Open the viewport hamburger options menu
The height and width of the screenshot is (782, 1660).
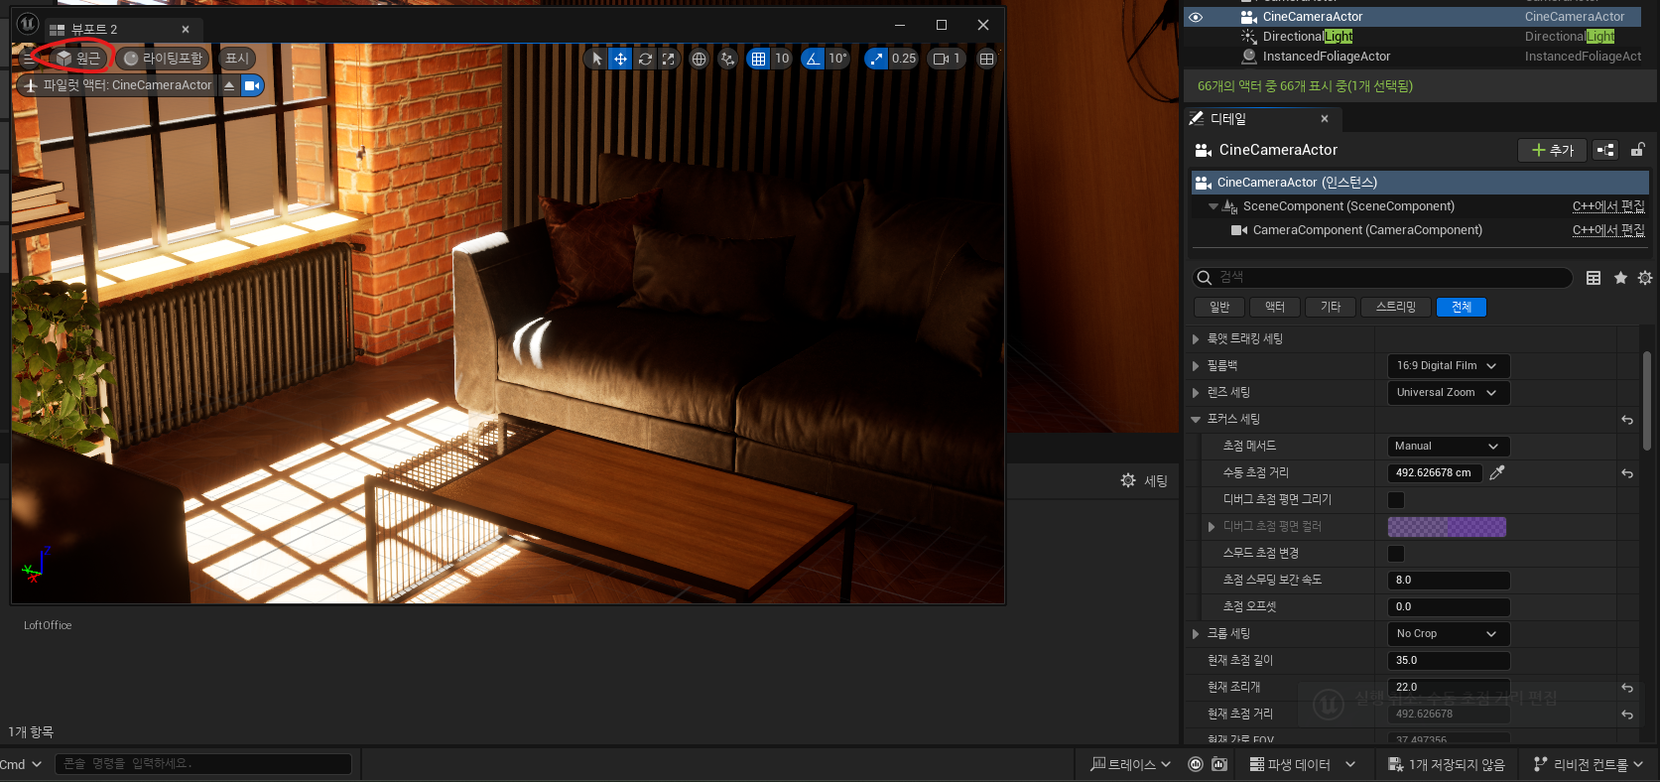click(28, 59)
